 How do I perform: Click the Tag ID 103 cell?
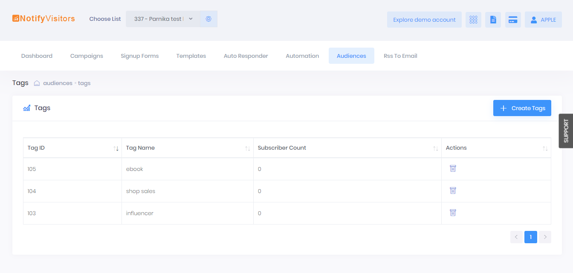72,213
